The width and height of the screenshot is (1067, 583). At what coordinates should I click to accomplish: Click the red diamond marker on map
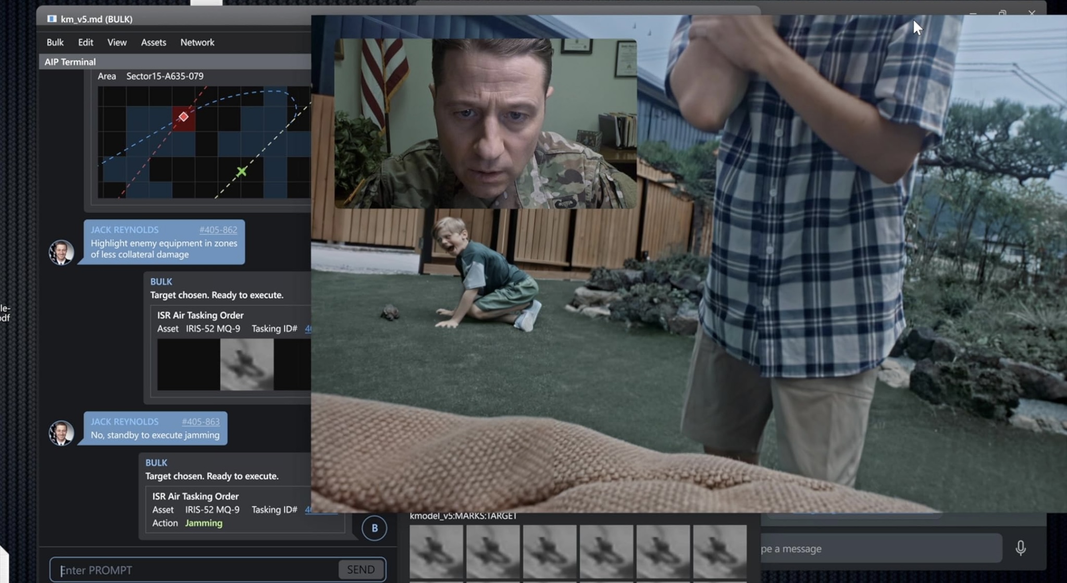pos(183,117)
